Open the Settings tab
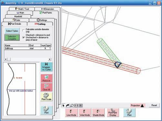Viewport: 162px width, 121px height. (42, 20)
